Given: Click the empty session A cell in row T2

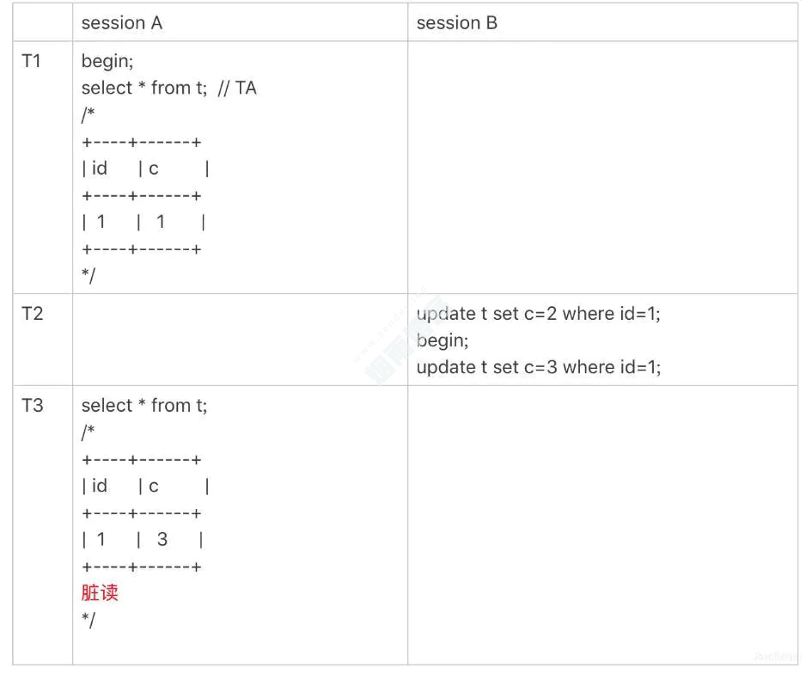Looking at the screenshot, I should point(240,340).
